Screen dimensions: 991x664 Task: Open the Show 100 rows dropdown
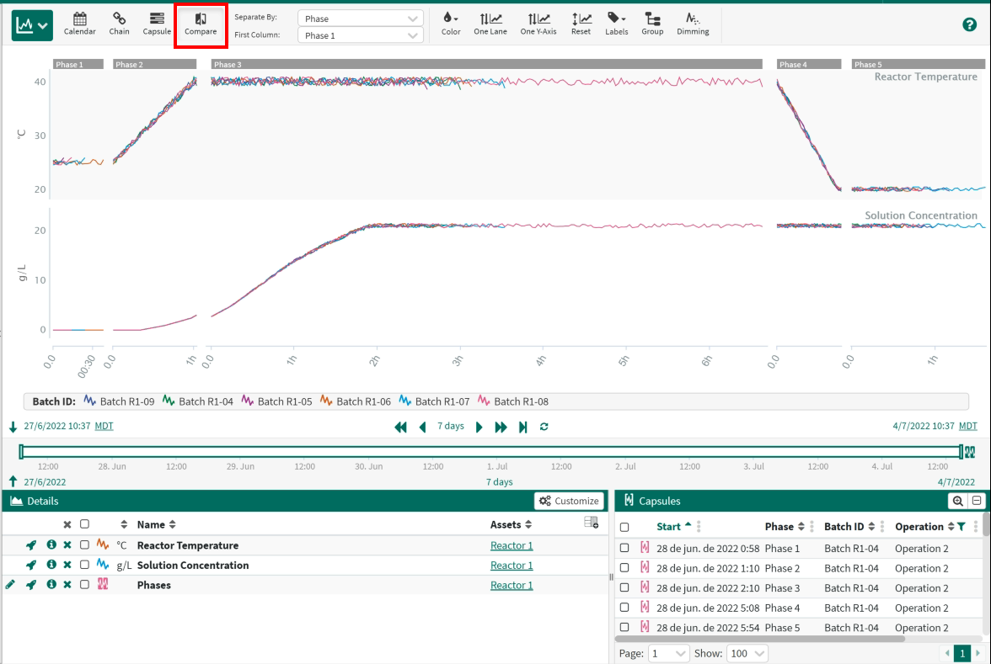[x=747, y=654]
